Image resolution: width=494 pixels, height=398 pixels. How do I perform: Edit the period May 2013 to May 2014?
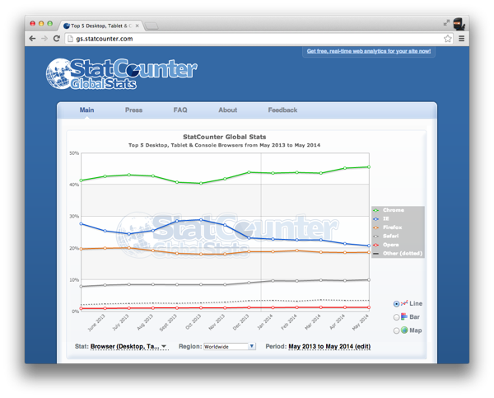pyautogui.click(x=329, y=346)
